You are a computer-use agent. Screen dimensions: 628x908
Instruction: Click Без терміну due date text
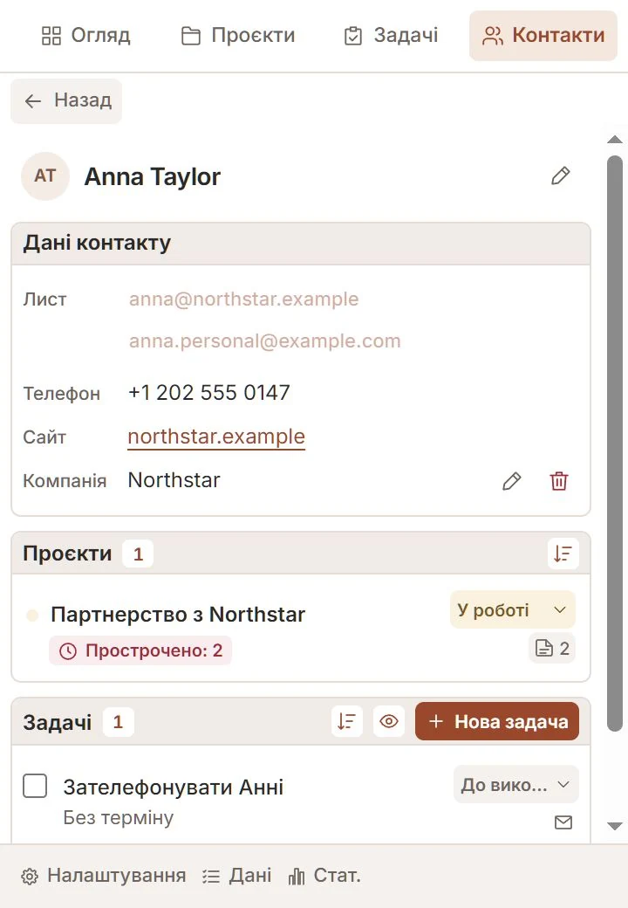(x=118, y=818)
